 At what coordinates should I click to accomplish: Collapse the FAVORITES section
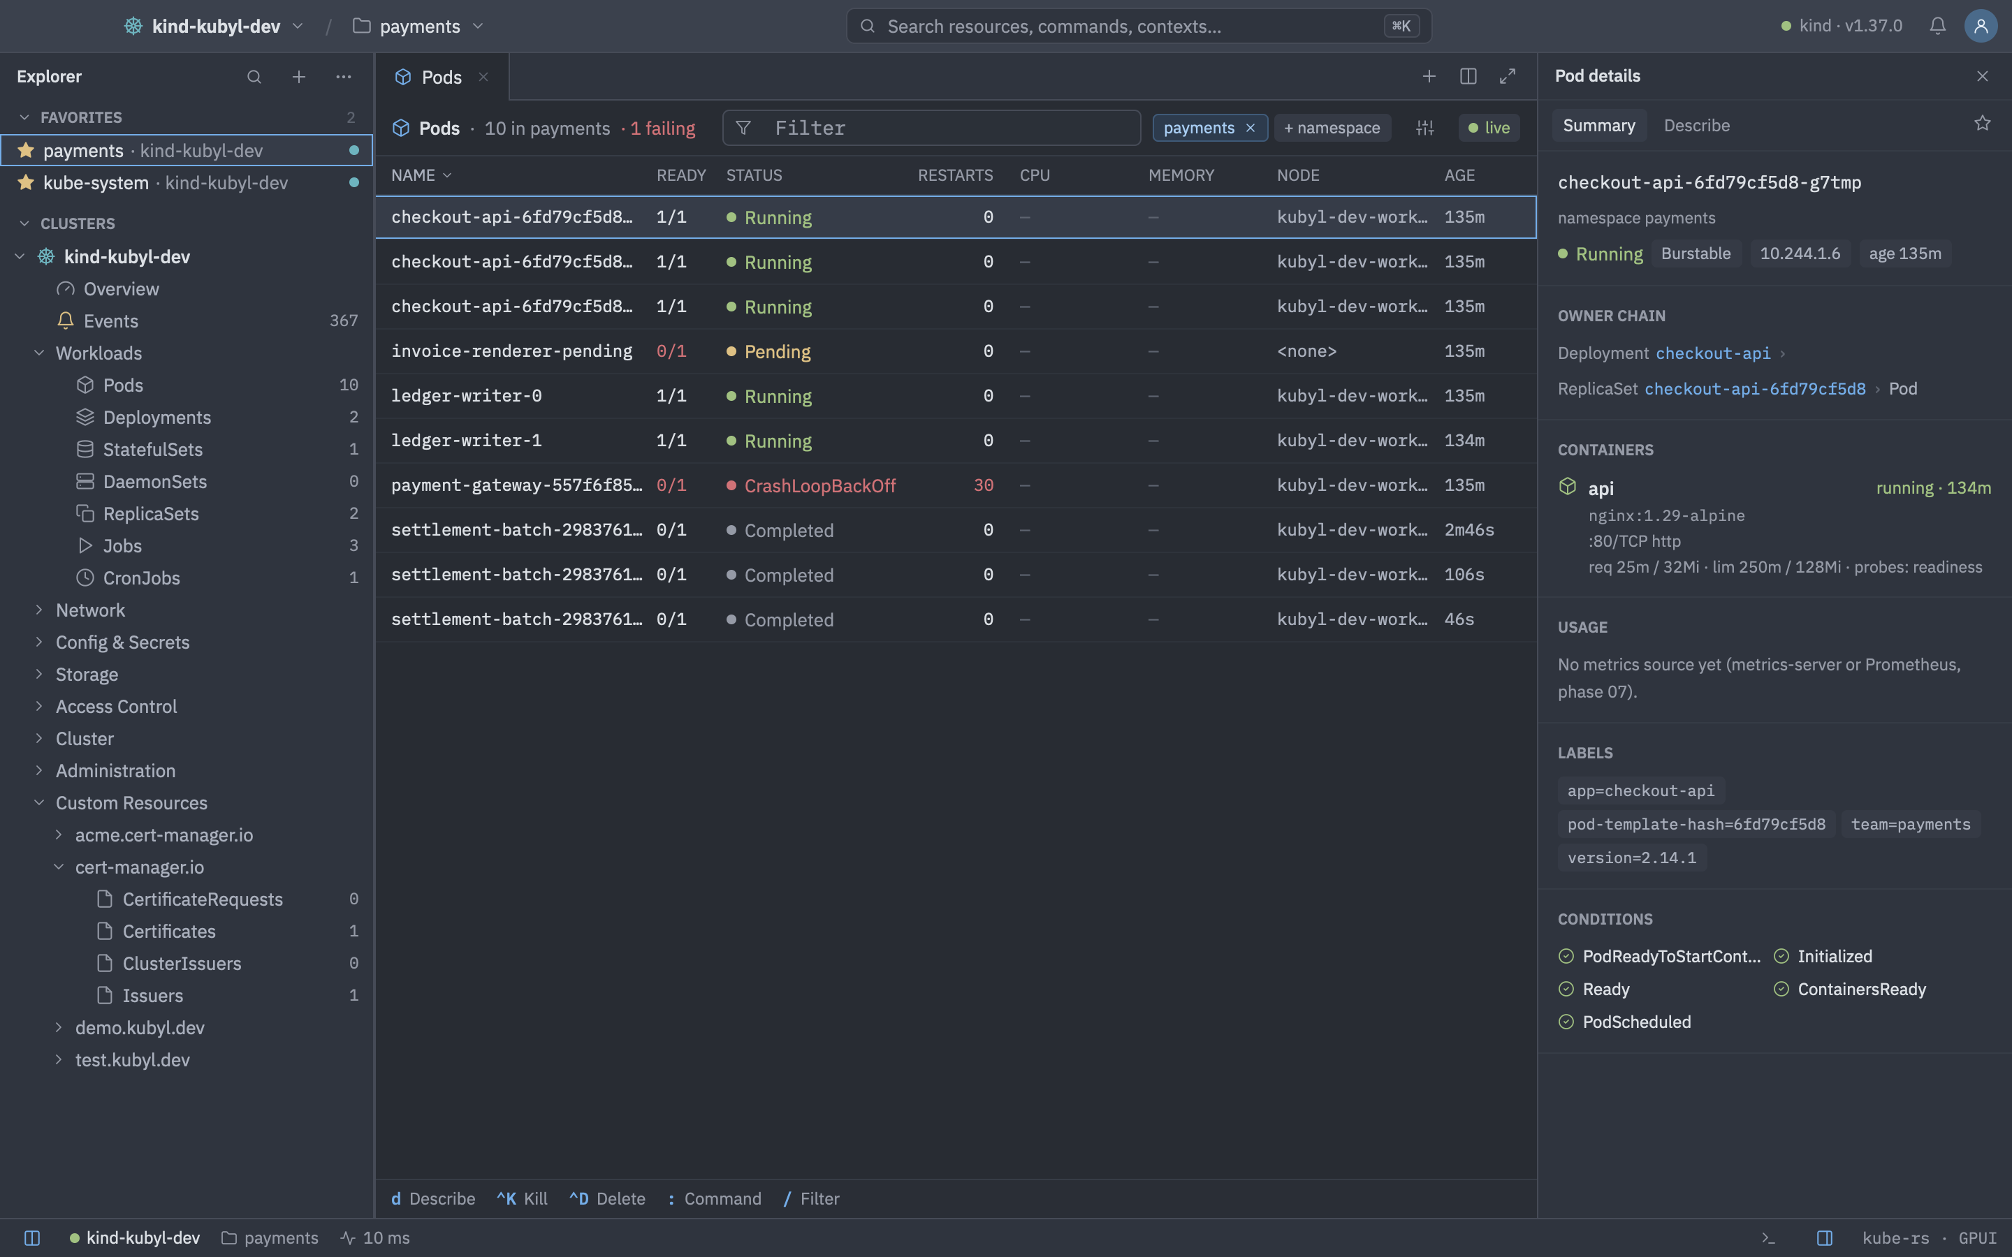pos(24,117)
